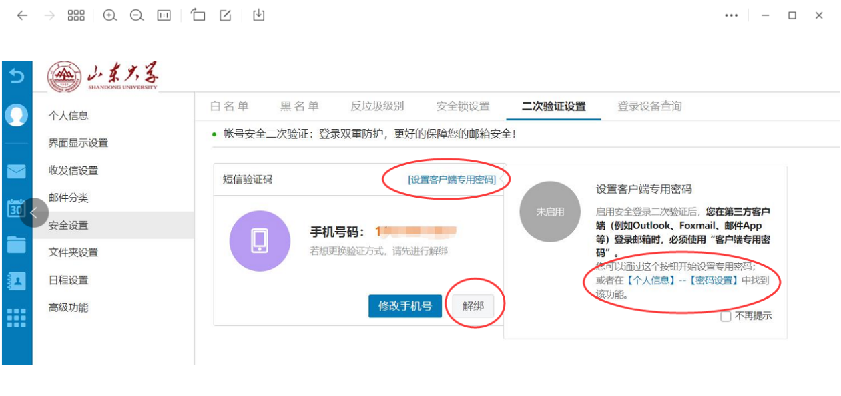This screenshot has height=396, width=841.
Task: Rotate the image with the rotate icon
Action: (x=198, y=15)
